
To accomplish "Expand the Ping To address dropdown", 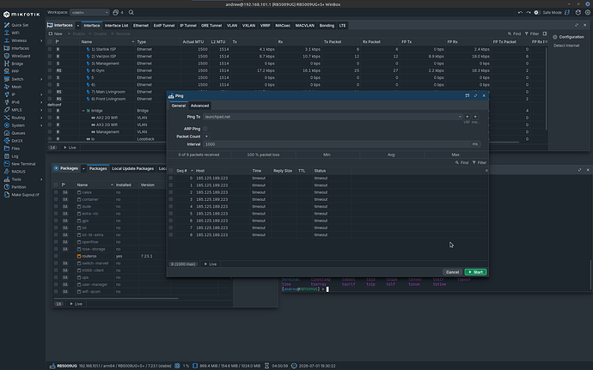I will click(460, 117).
